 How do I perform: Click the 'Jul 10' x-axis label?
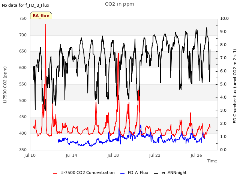30,155
